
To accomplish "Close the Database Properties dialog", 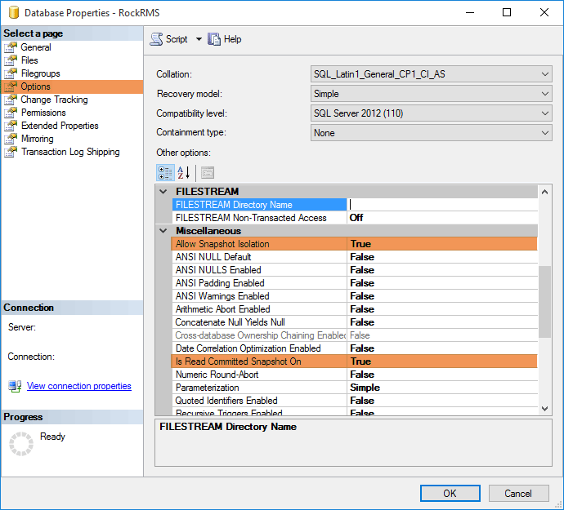I will [x=544, y=12].
